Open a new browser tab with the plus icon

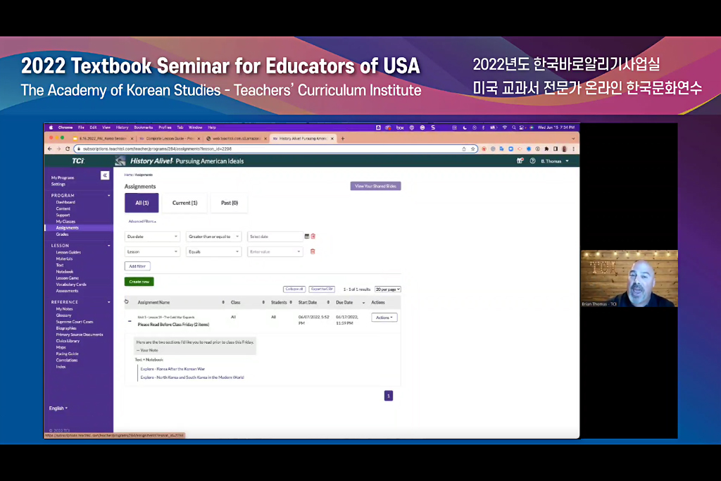(x=343, y=139)
